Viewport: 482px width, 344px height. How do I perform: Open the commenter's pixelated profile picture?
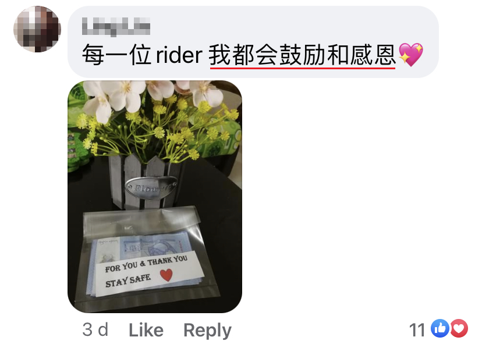[x=37, y=29]
